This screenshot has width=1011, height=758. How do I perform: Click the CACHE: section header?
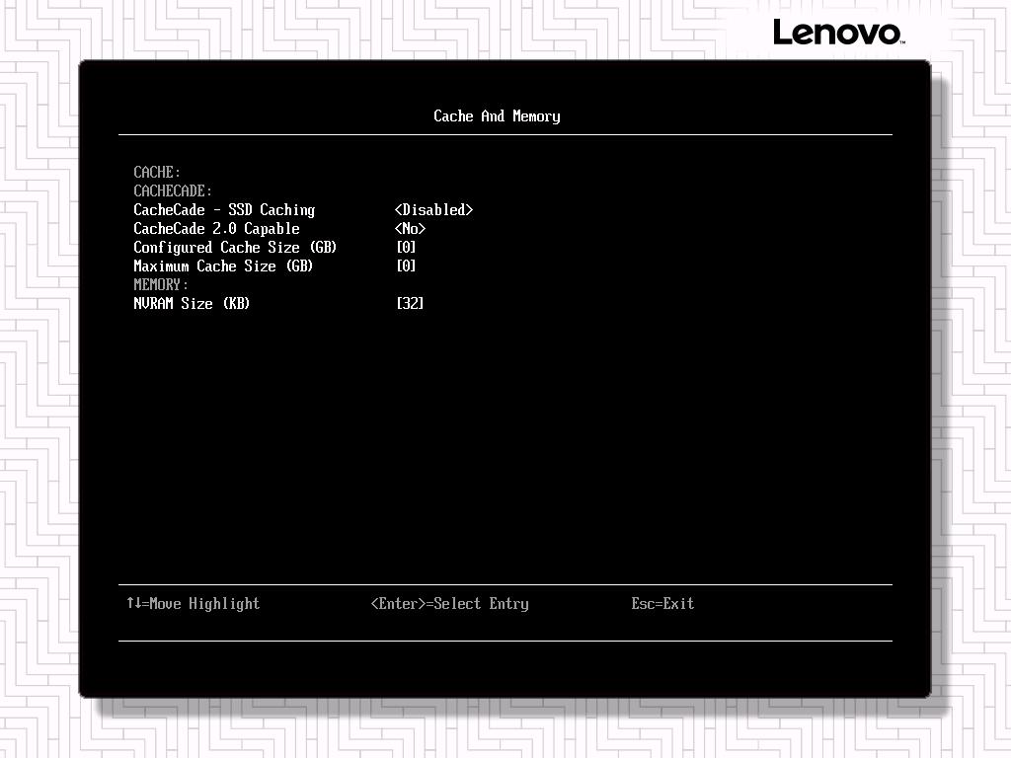click(x=157, y=173)
